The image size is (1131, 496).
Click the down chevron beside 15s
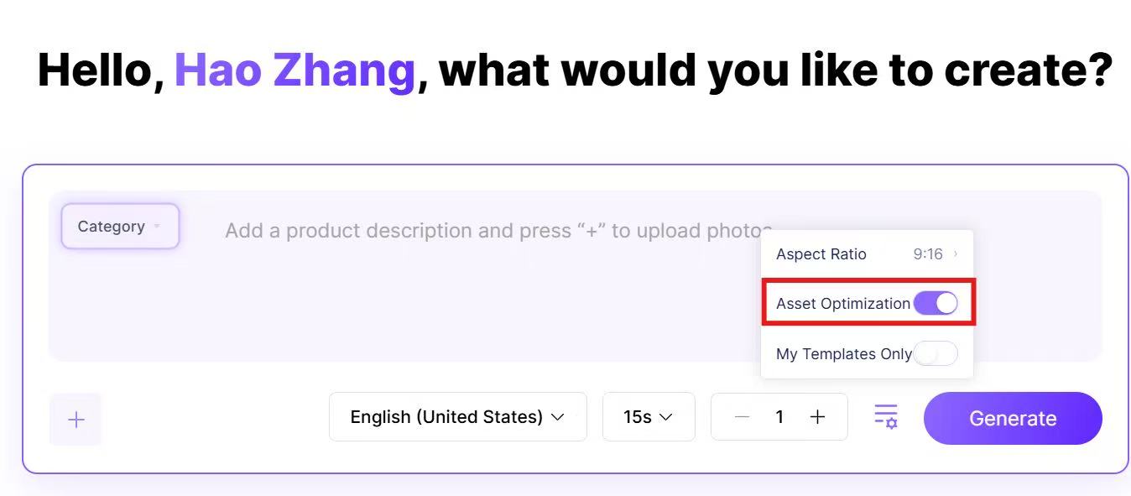click(x=666, y=417)
